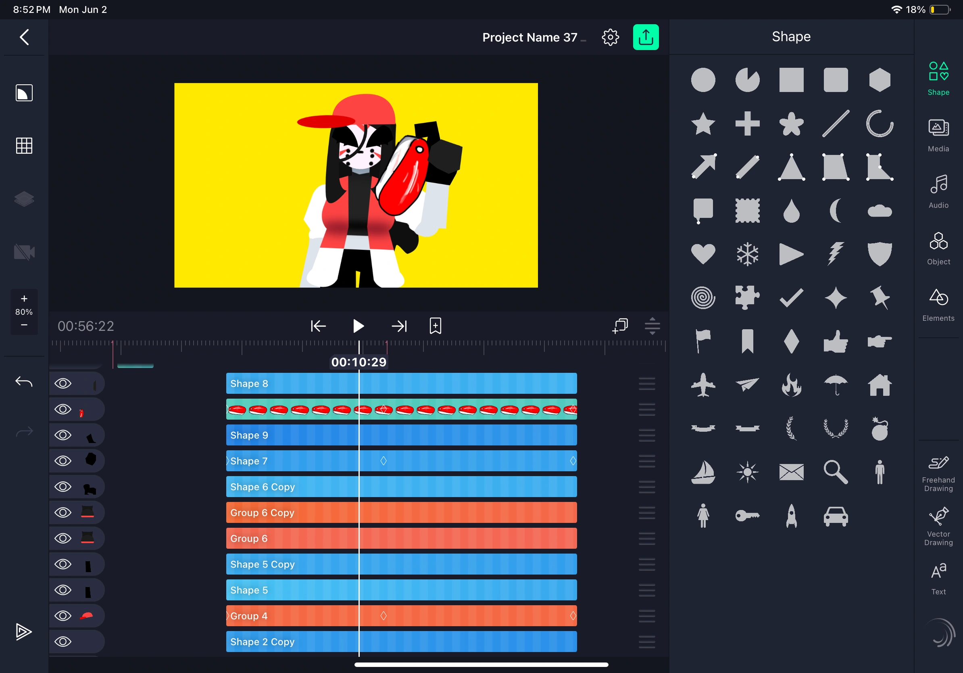Hide the Shape 8 layer
This screenshot has height=673, width=963.
coord(63,383)
